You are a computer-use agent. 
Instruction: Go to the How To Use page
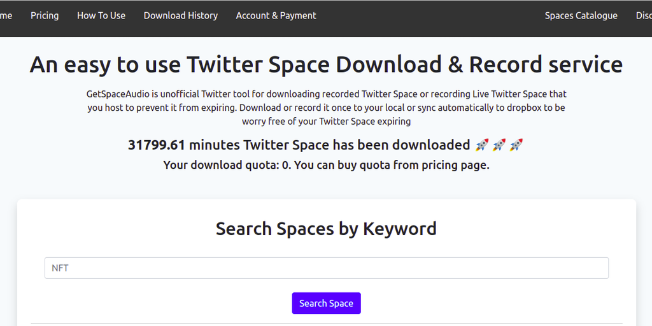(x=101, y=15)
